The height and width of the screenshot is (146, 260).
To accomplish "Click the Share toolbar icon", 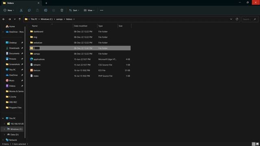I will [x=54, y=10].
